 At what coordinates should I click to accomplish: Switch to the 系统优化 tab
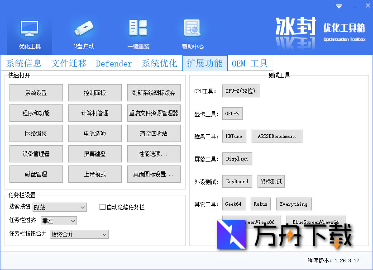(159, 63)
